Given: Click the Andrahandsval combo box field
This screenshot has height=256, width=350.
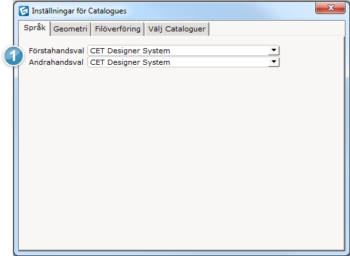Looking at the screenshot, I should (x=183, y=62).
